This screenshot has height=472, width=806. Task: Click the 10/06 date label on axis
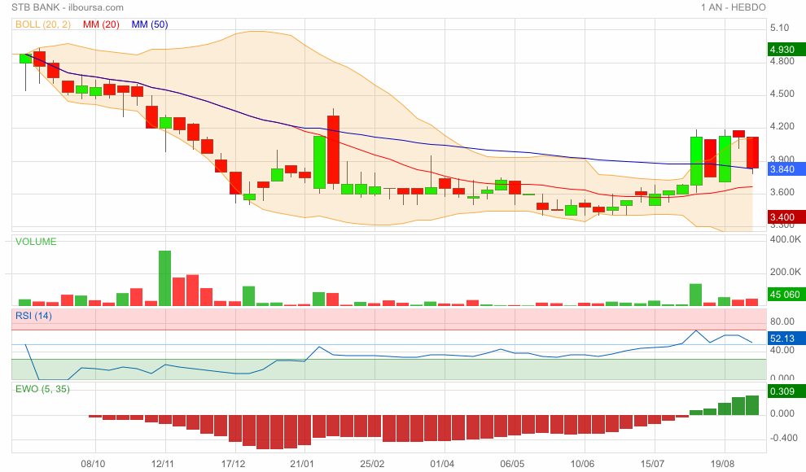point(582,464)
